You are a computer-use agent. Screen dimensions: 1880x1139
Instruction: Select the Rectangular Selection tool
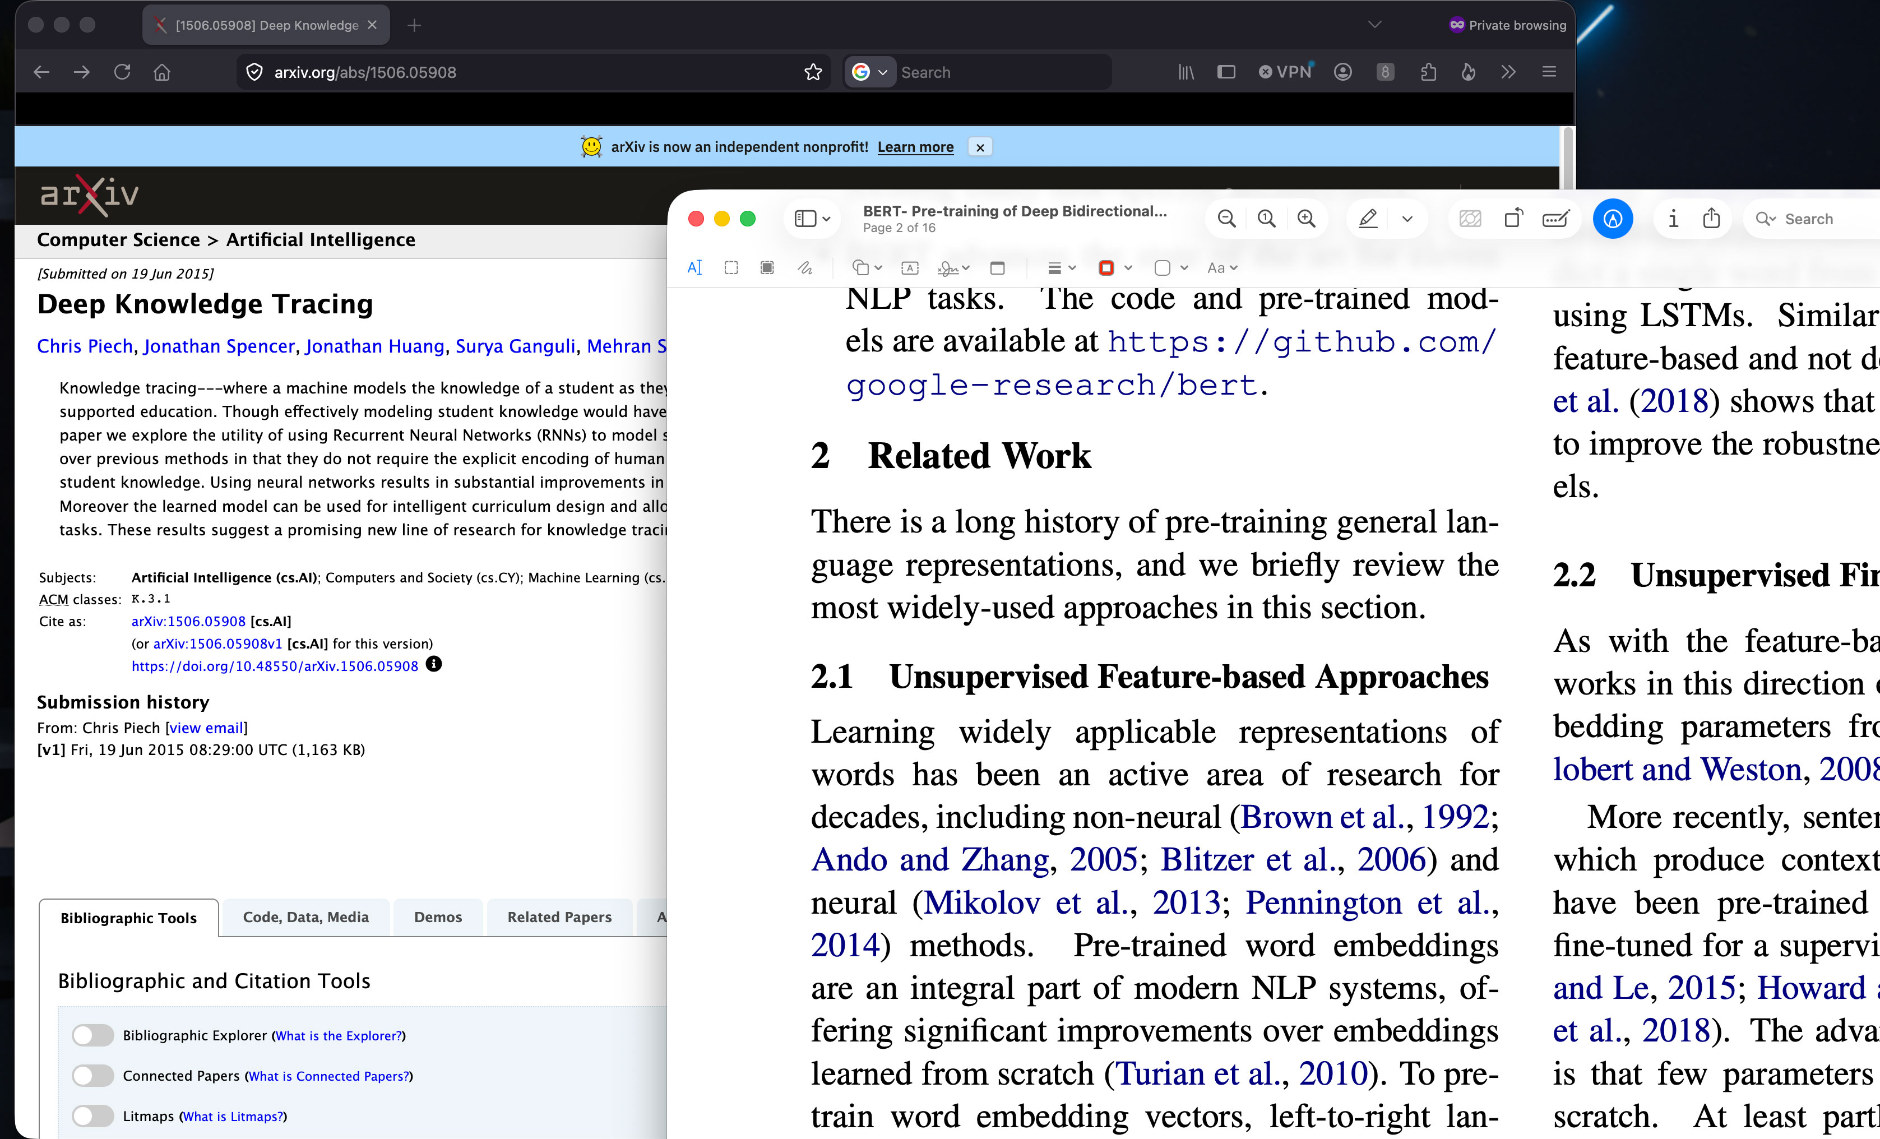coord(731,268)
